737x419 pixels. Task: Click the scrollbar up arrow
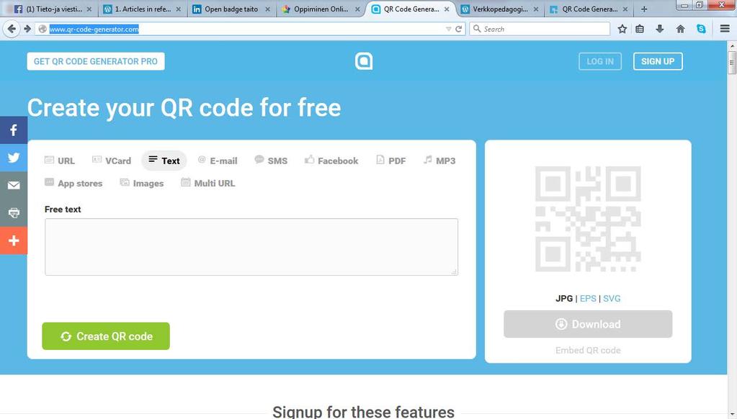click(732, 46)
